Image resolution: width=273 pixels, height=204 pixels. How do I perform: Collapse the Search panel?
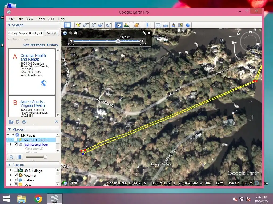tap(9, 25)
